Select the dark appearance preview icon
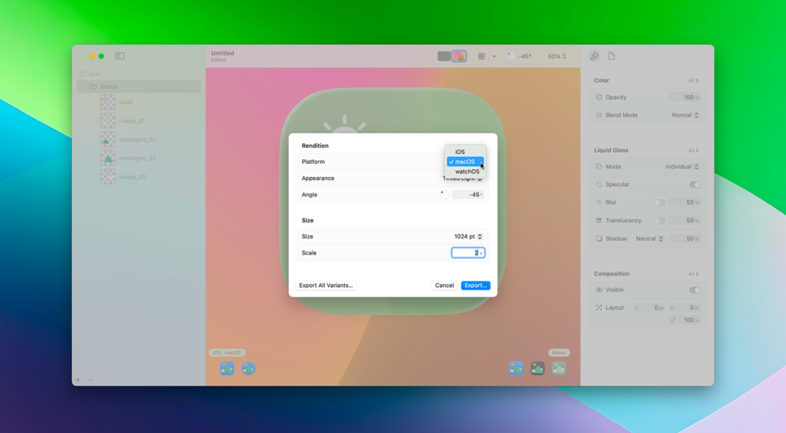786x433 pixels. [537, 369]
